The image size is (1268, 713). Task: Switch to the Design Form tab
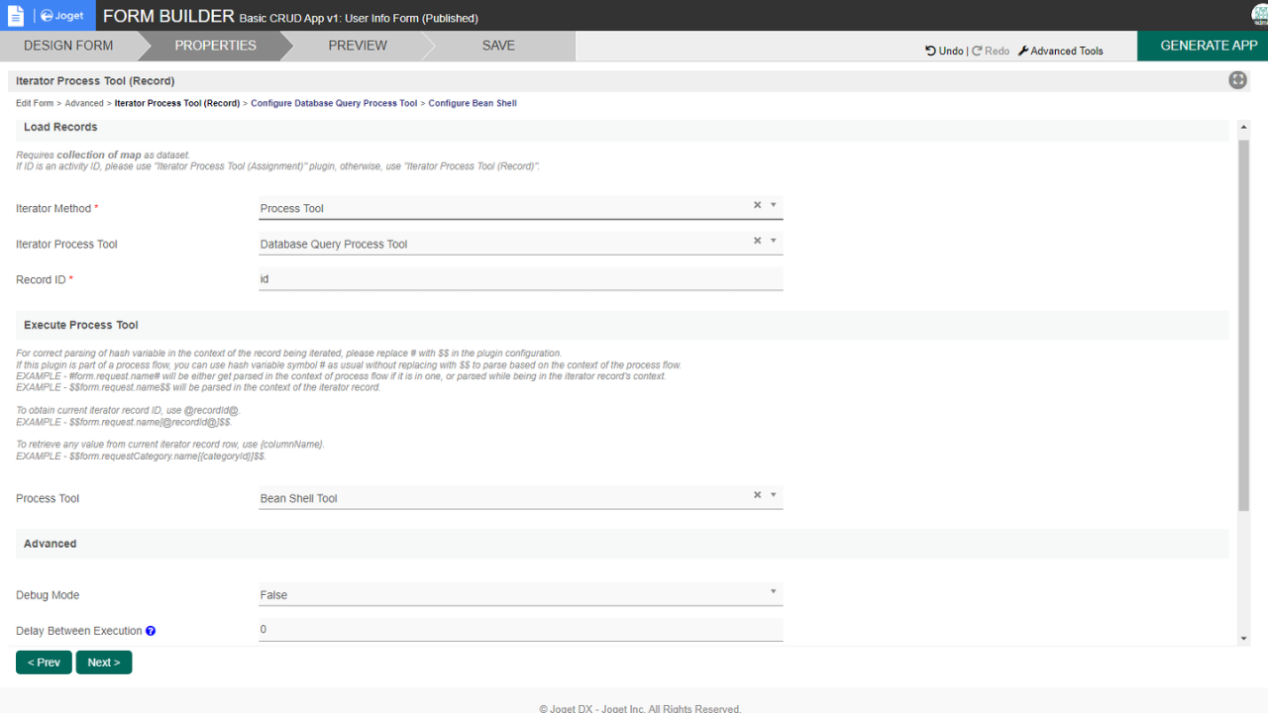68,46
